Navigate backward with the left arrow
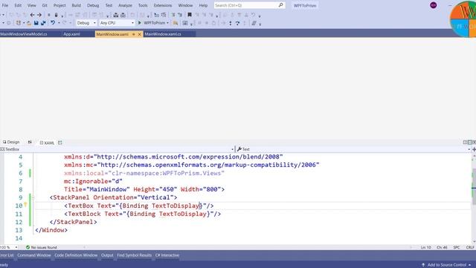Image resolution: width=476 pixels, height=268 pixels. [32, 15]
